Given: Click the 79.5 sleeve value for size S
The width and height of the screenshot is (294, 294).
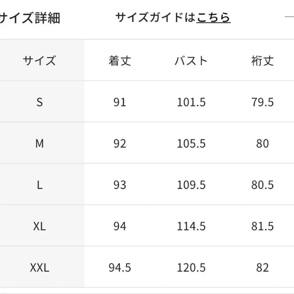Looking at the screenshot, I should tap(262, 102).
